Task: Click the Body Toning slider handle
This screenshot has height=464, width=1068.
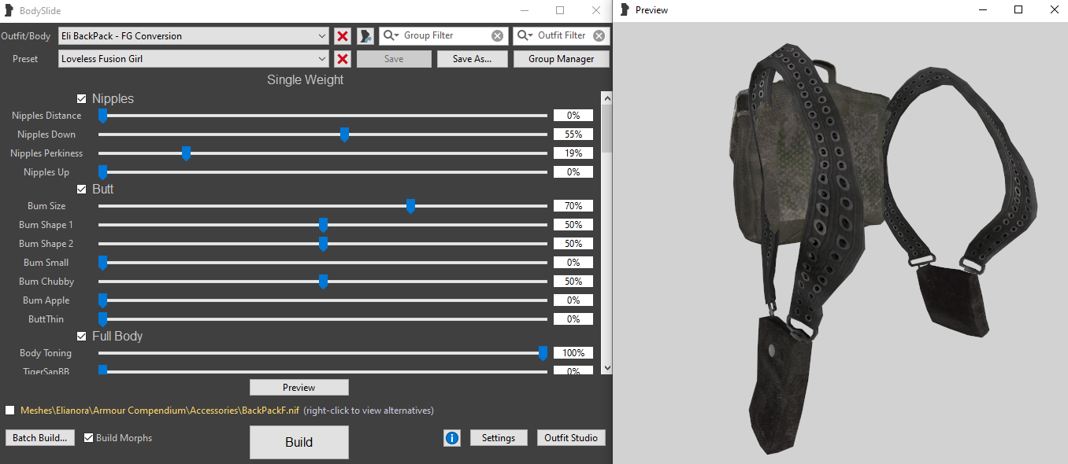Action: pyautogui.click(x=543, y=354)
